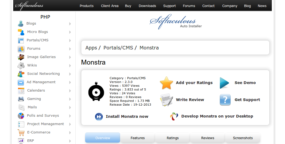Viewport: 285px width, 144px height.
Task: Select Project Management category label
Action: coord(46,124)
